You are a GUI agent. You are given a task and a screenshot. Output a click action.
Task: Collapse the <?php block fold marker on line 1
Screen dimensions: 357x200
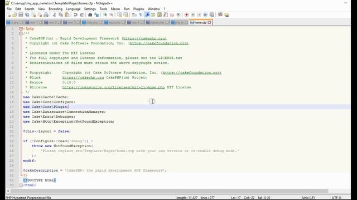21,29
